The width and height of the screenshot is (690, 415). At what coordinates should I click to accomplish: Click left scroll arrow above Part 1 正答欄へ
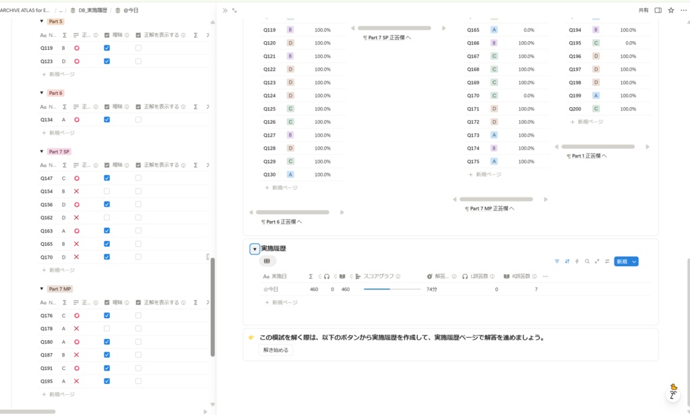point(557,147)
